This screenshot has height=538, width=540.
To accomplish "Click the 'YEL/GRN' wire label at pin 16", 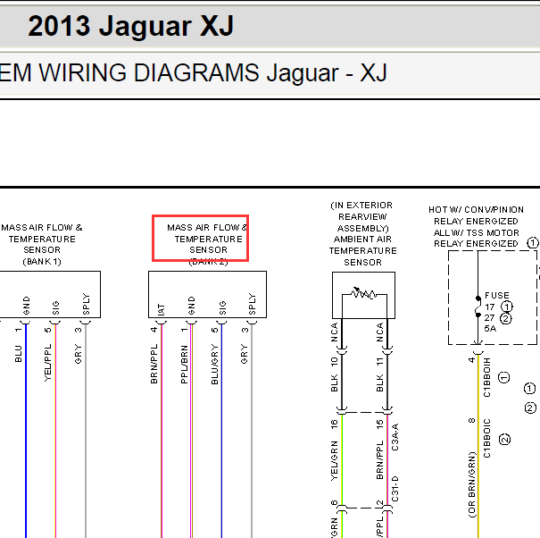I will coord(334,461).
